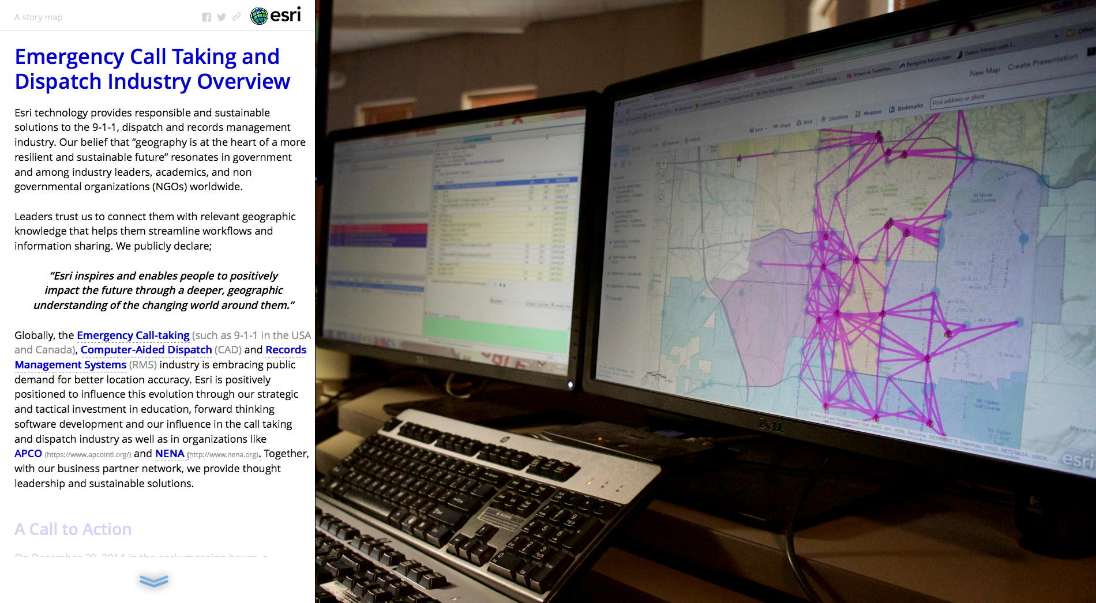
Task: Follow the Records Management Systems link
Action: point(160,357)
